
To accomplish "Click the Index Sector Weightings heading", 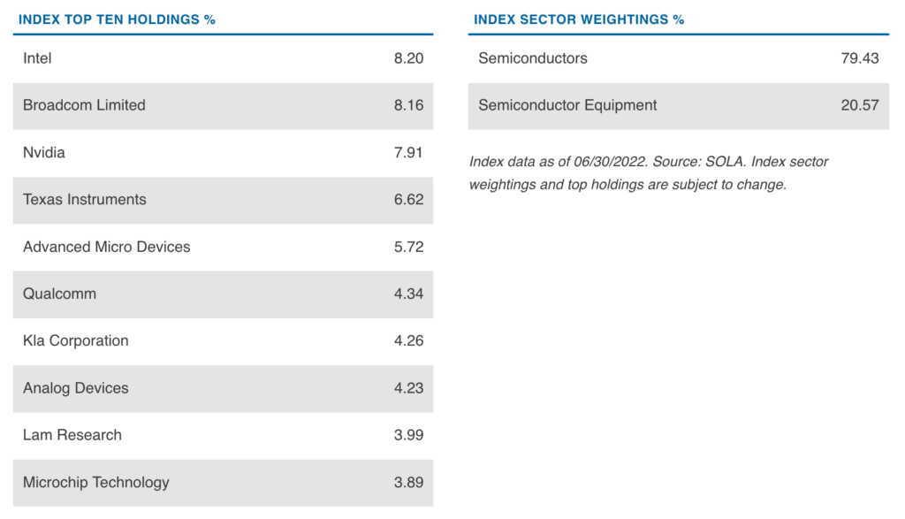I will click(579, 19).
